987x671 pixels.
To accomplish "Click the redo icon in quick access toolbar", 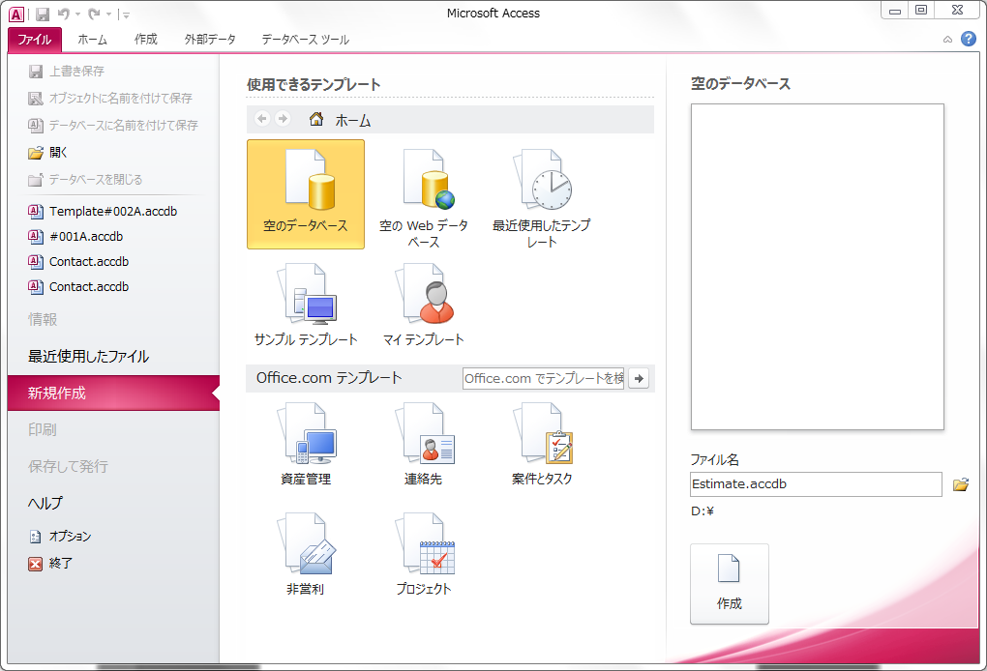I will point(94,14).
